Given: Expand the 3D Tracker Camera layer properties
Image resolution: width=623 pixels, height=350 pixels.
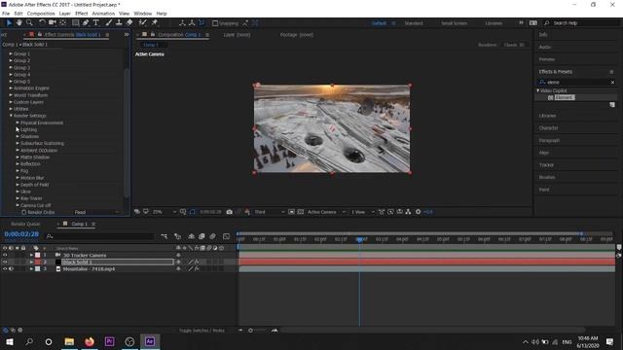Looking at the screenshot, I should (31, 255).
